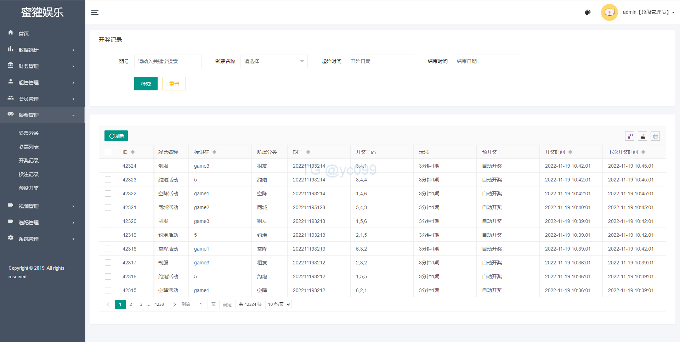This screenshot has width=680, height=342.
Task: Click the print table icon
Action: click(655, 136)
